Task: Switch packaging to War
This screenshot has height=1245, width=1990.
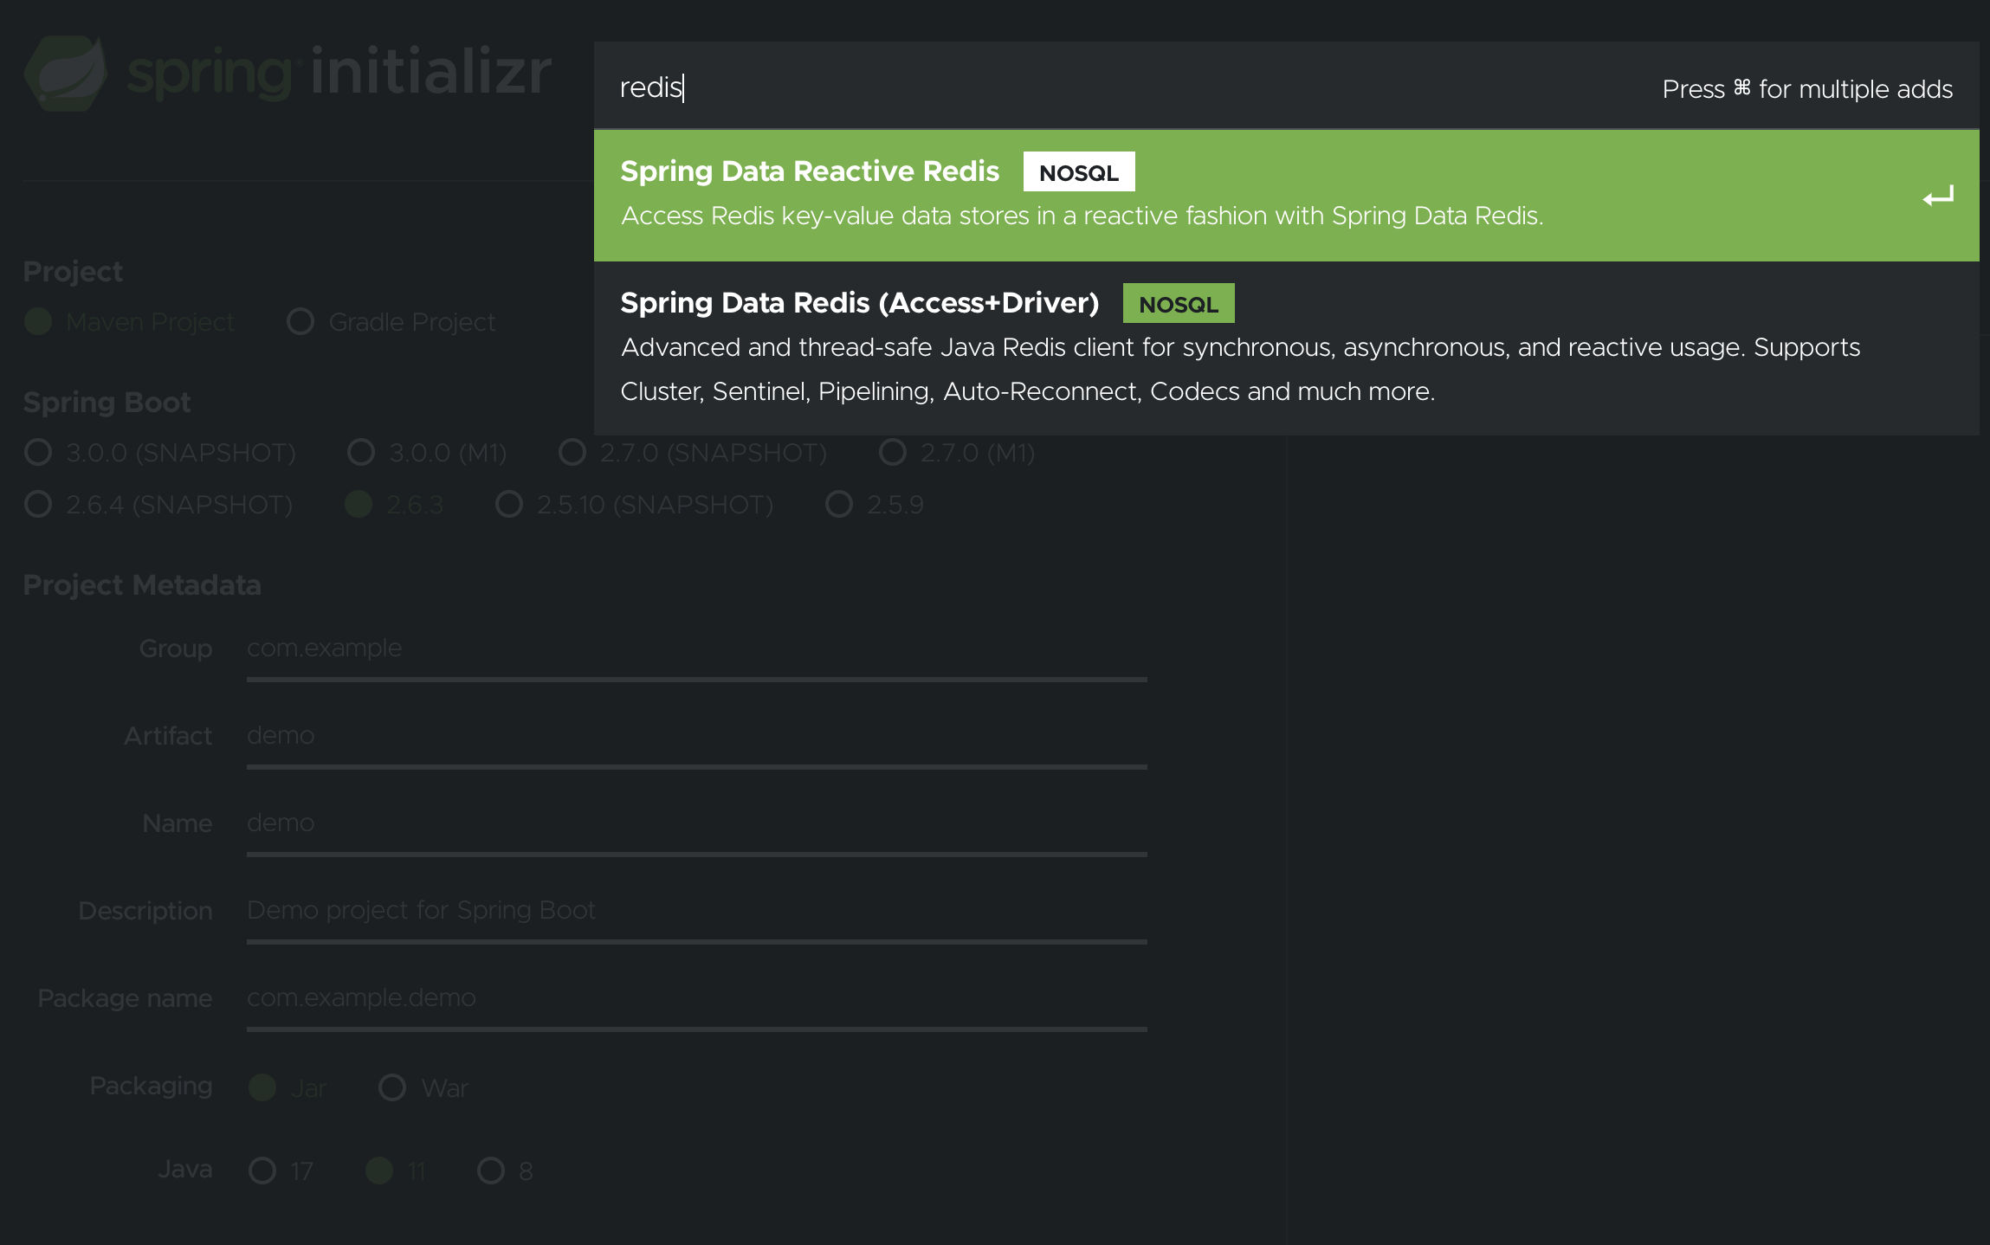Action: tap(393, 1087)
